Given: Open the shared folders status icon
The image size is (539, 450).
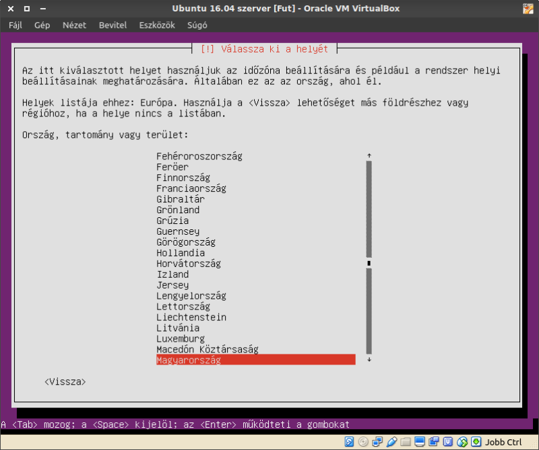Looking at the screenshot, I should pyautogui.click(x=406, y=441).
